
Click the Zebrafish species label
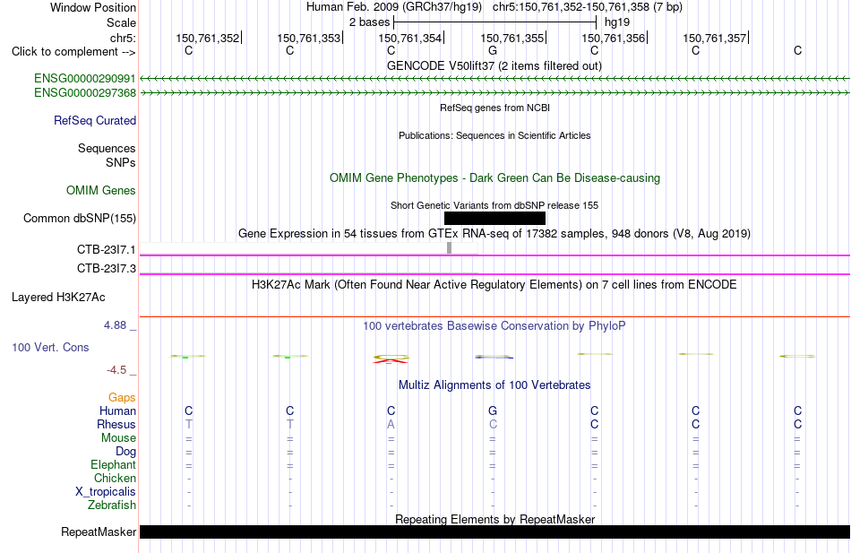coord(112,505)
